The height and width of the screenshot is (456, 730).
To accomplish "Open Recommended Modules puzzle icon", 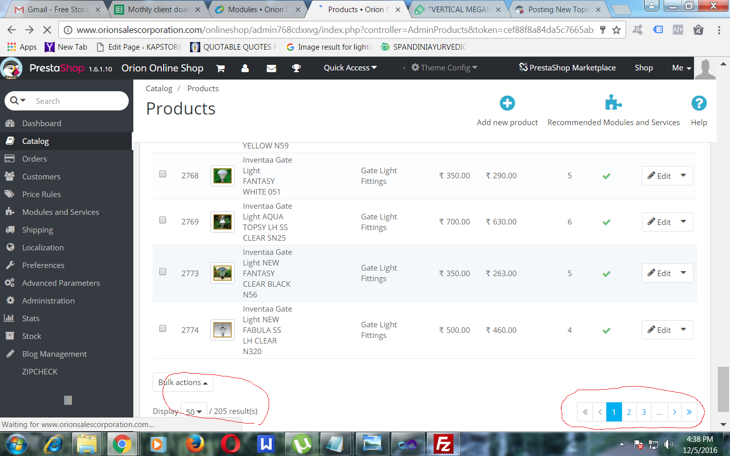I will tap(613, 103).
